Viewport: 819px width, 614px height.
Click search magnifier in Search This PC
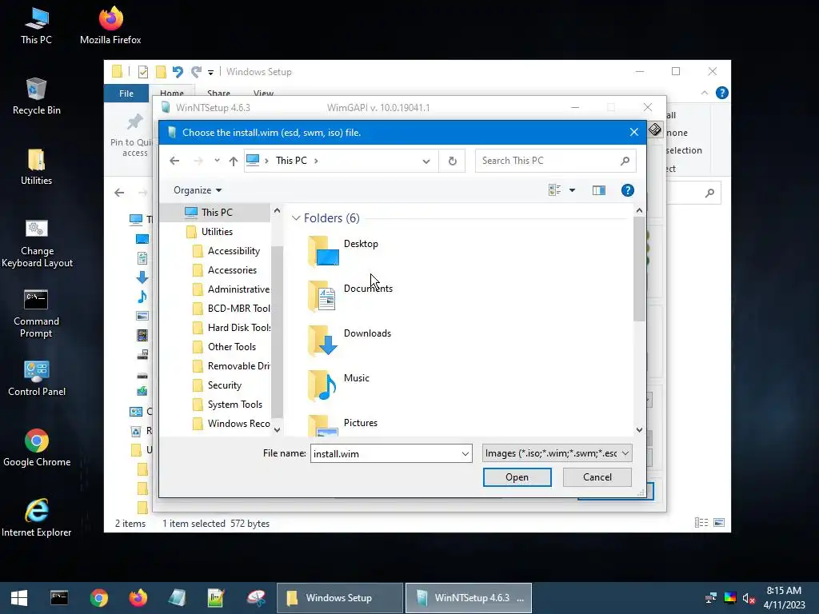[x=625, y=161]
